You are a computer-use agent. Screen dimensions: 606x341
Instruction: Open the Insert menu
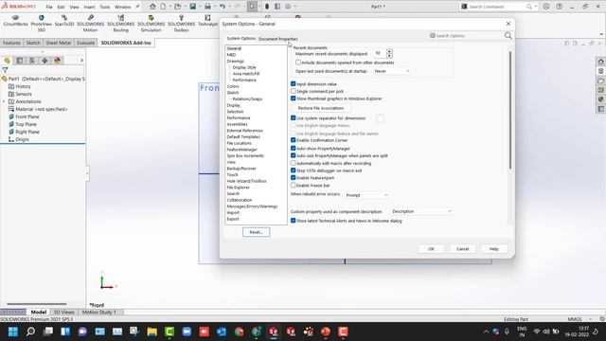coord(89,7)
